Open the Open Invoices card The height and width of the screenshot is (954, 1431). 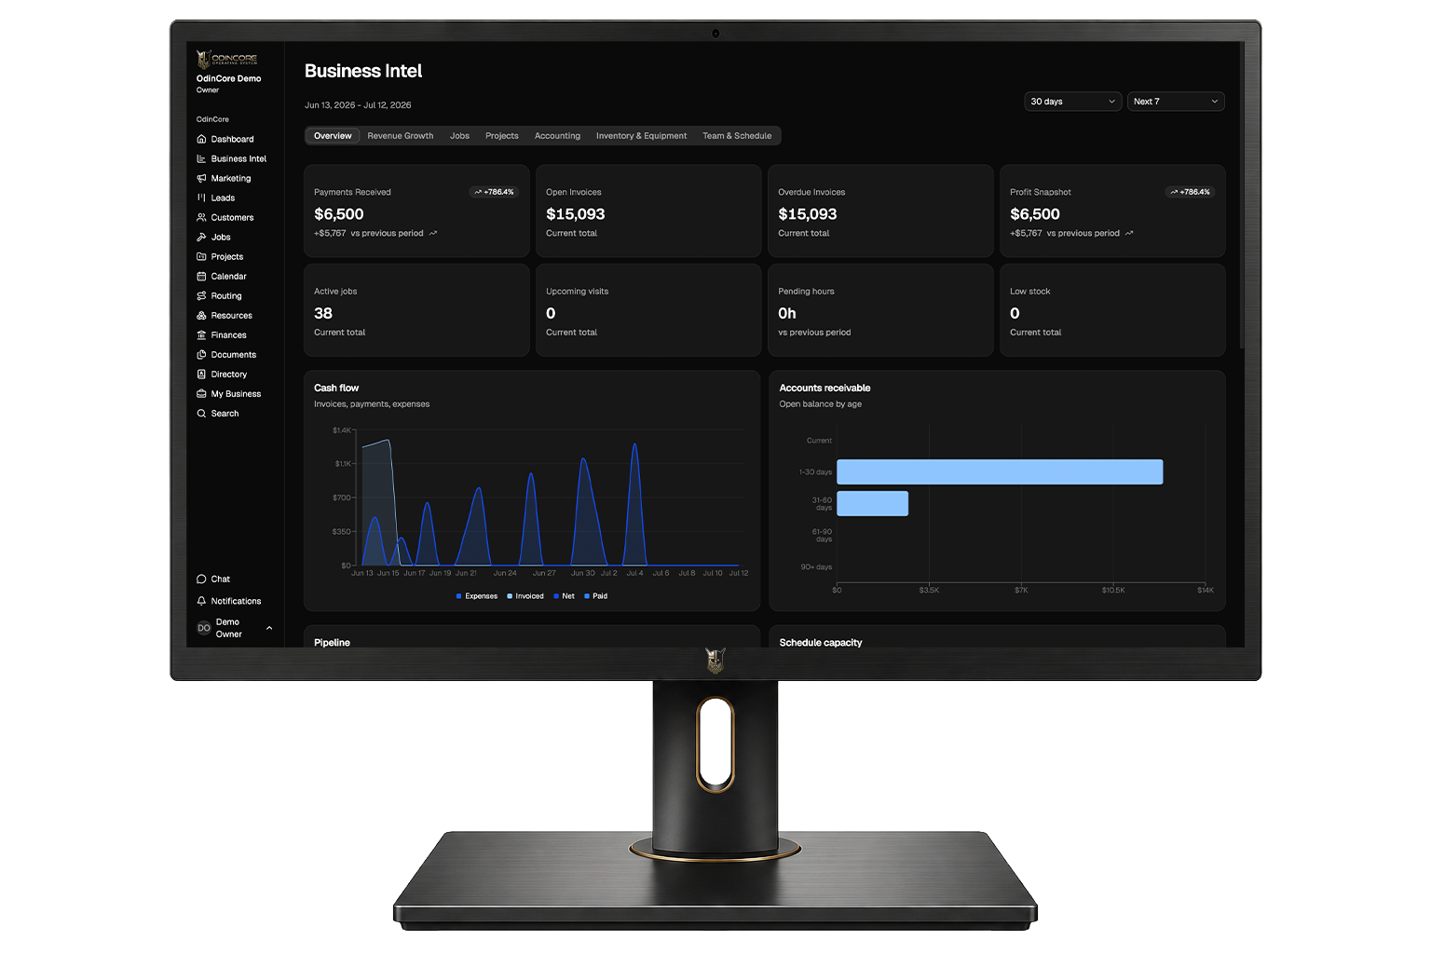(648, 211)
